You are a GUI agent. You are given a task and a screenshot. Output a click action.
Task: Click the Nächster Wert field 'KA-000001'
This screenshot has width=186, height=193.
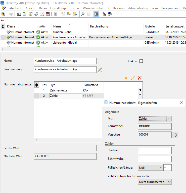pos(65,156)
